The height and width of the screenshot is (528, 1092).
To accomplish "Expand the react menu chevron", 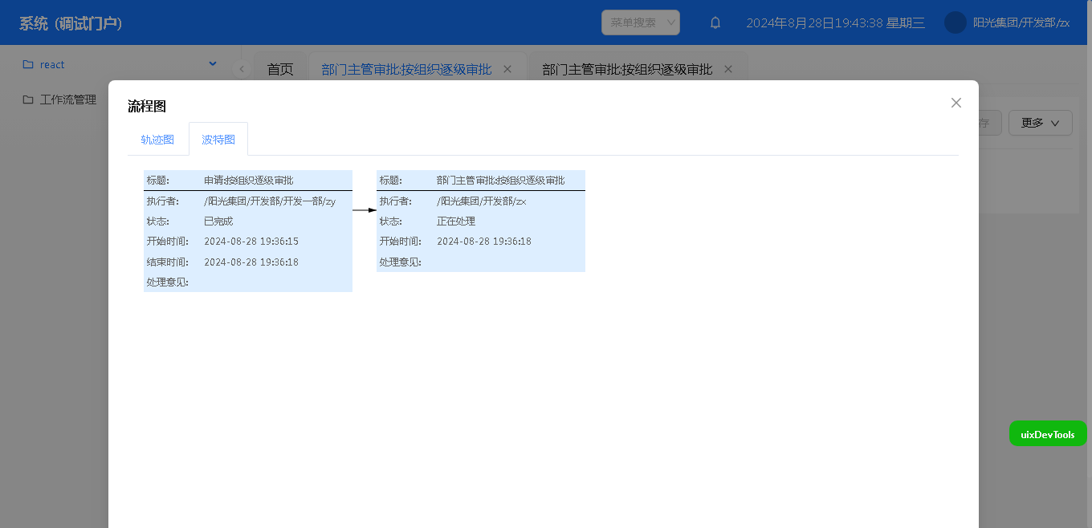I will [213, 63].
